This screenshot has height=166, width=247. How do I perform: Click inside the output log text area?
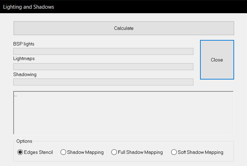point(123,113)
